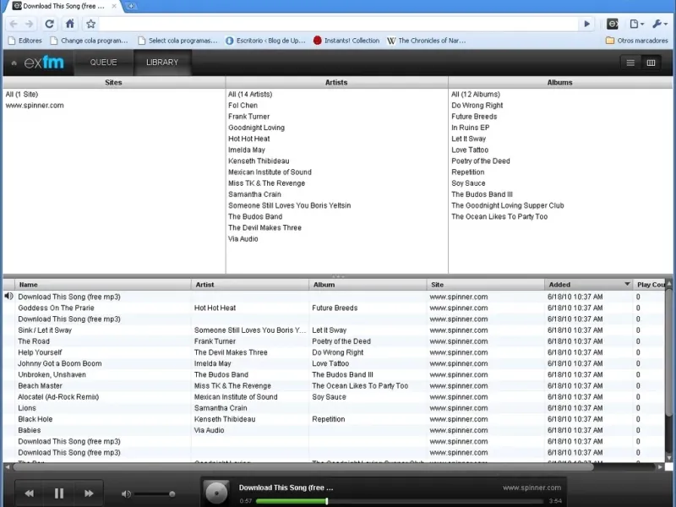The height and width of the screenshot is (507, 676).
Task: Sort songs by Site column header
Action: click(485, 285)
